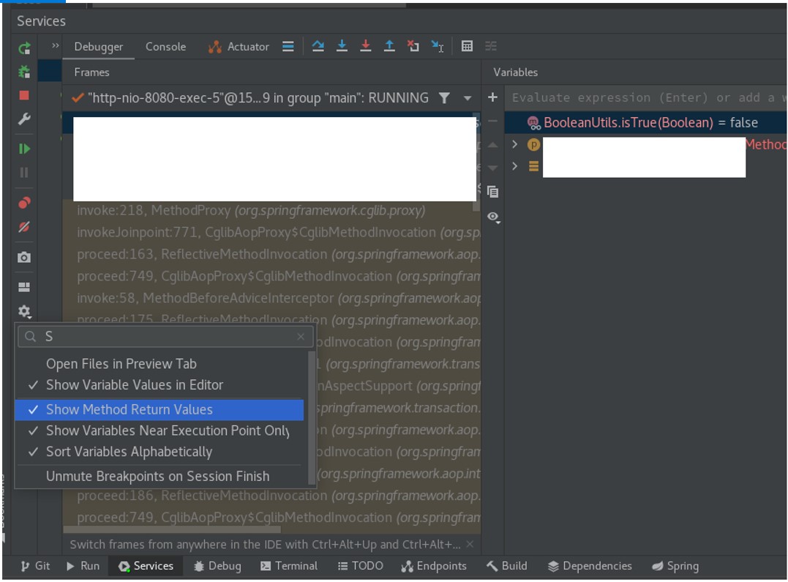Open the Debug tool window
Screen dimensions: 788x582
pos(217,566)
